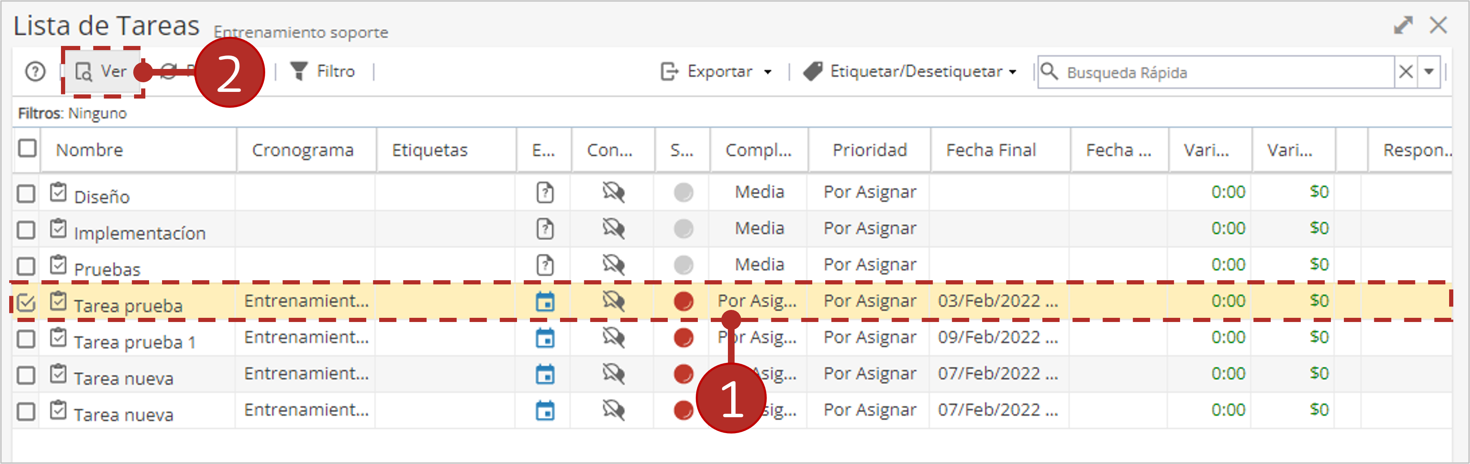Click the task icon beside Implementacíon
Screen dimensions: 1470x464
click(58, 228)
